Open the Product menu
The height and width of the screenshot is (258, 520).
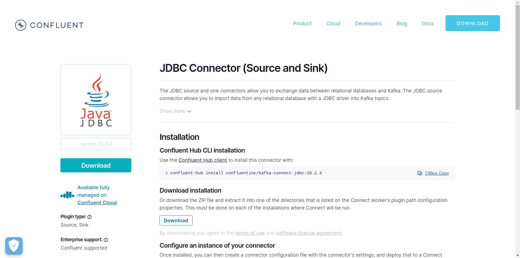coord(302,24)
